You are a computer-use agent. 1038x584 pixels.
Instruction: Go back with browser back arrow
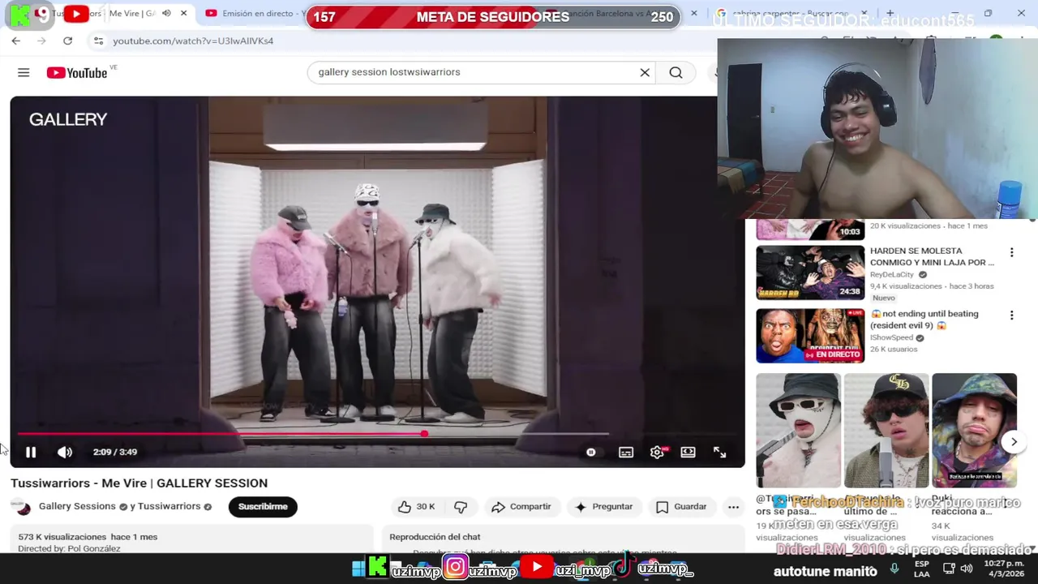[x=16, y=41]
